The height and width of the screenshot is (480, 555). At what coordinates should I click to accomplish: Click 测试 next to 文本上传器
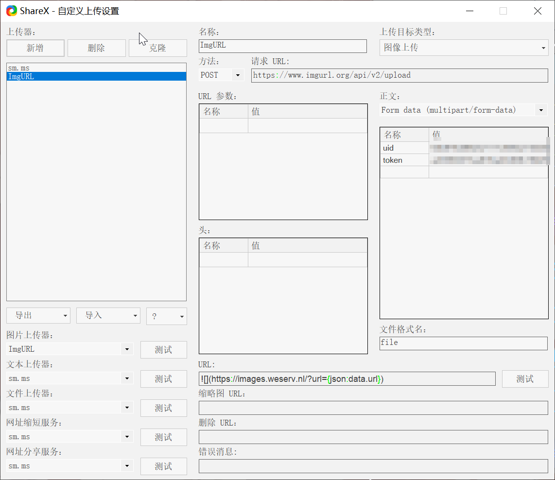(163, 379)
